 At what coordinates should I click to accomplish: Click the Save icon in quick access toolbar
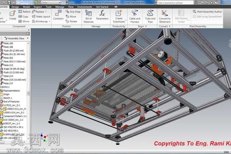(x=9, y=2)
